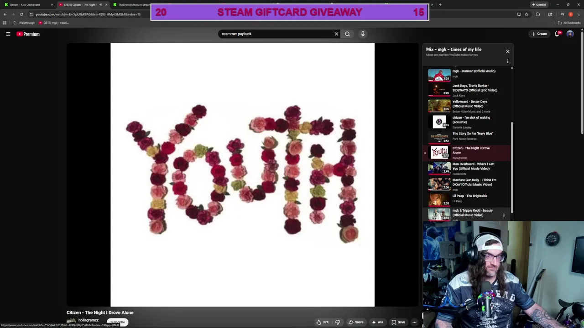Open the account avatar menu
The image size is (584, 328).
pyautogui.click(x=570, y=34)
